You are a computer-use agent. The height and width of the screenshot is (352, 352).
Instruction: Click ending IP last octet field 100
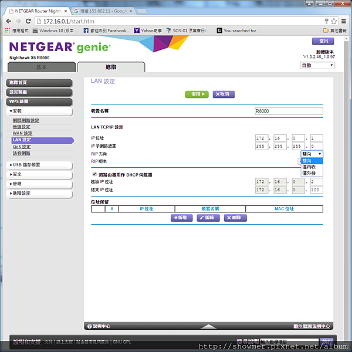[x=317, y=190]
